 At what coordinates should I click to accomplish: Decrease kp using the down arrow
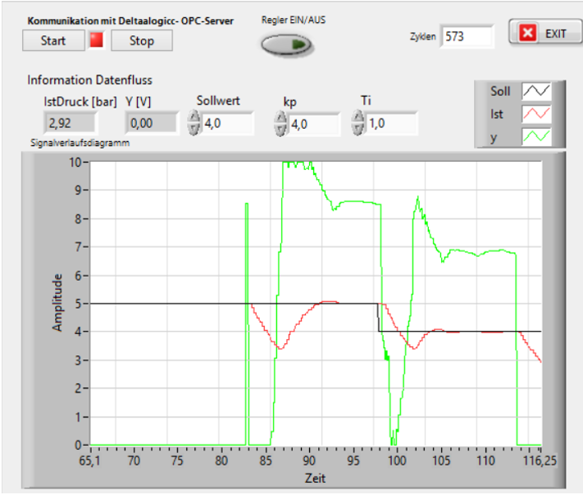(280, 131)
